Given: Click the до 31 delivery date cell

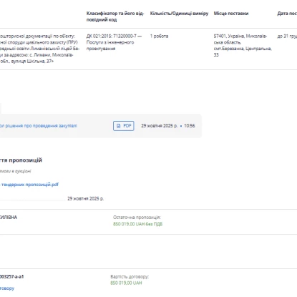Looking at the screenshot, I should click(287, 36).
